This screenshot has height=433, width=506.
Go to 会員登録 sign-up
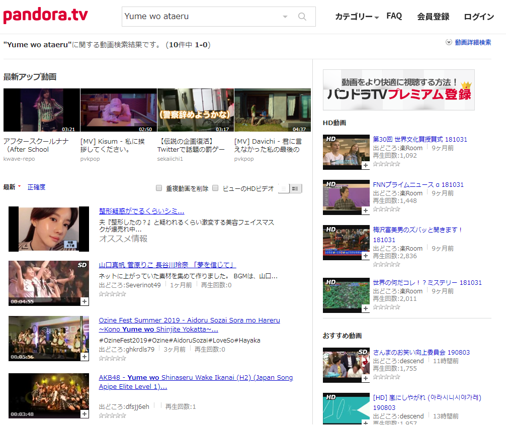pos(433,17)
